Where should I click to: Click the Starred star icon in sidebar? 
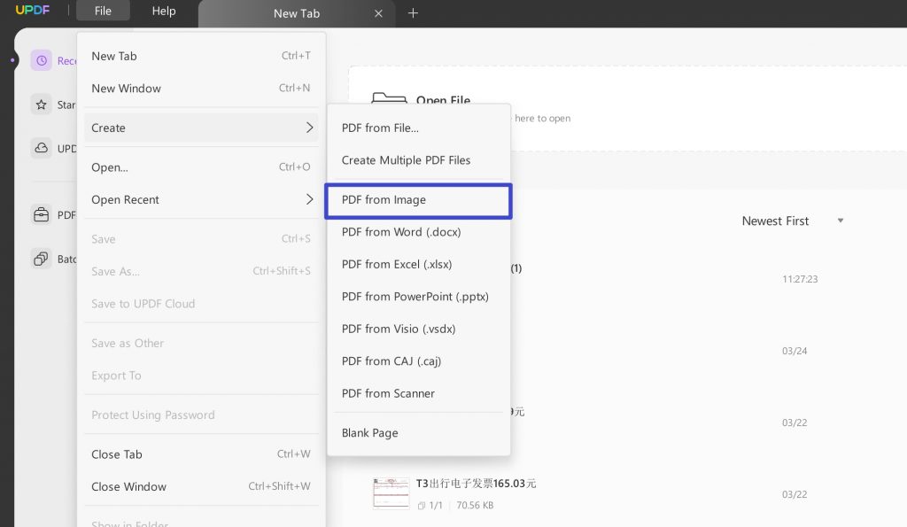(x=41, y=105)
